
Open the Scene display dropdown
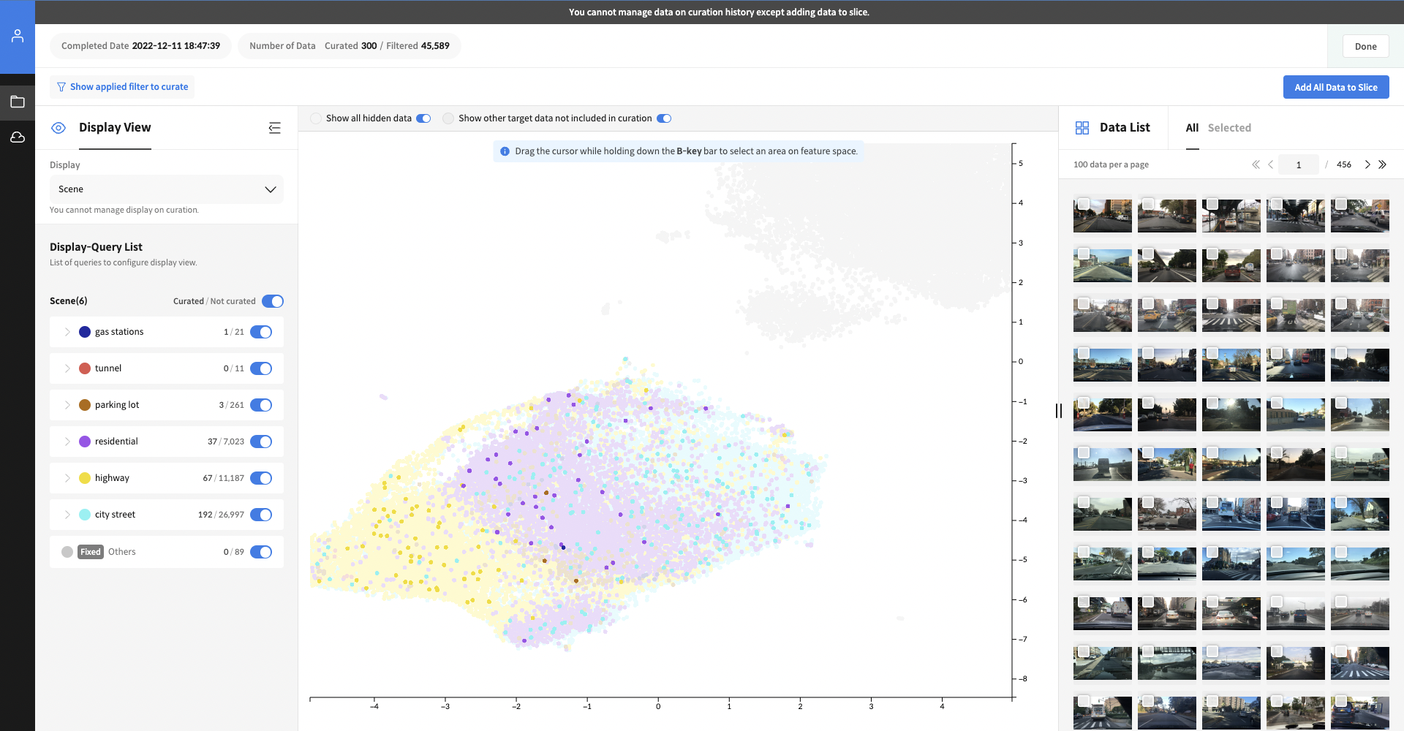click(x=167, y=189)
